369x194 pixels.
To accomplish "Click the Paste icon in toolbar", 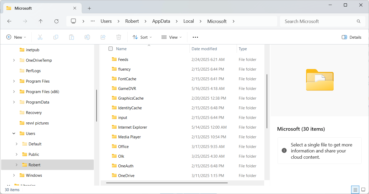I will coord(71,37).
